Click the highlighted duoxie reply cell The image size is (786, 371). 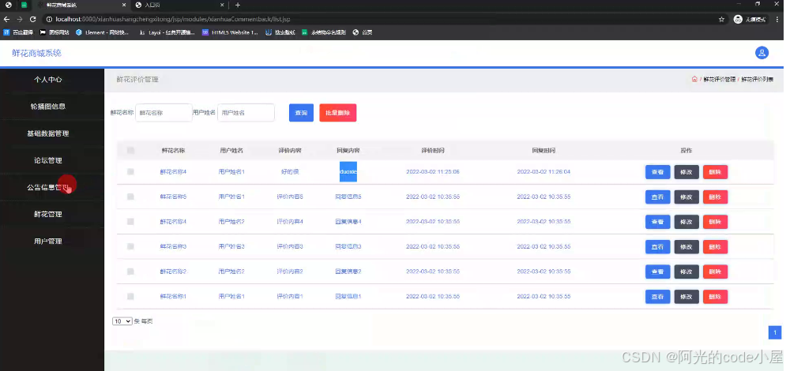point(348,172)
